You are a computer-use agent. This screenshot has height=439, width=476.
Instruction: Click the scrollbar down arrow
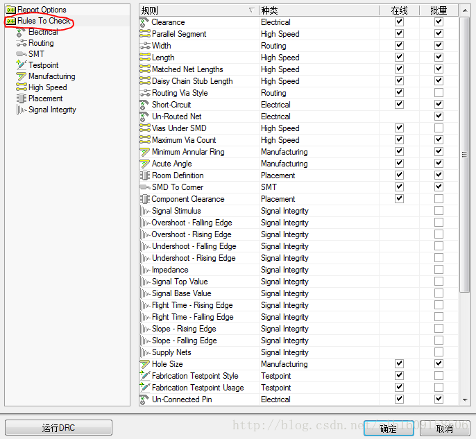(465, 400)
